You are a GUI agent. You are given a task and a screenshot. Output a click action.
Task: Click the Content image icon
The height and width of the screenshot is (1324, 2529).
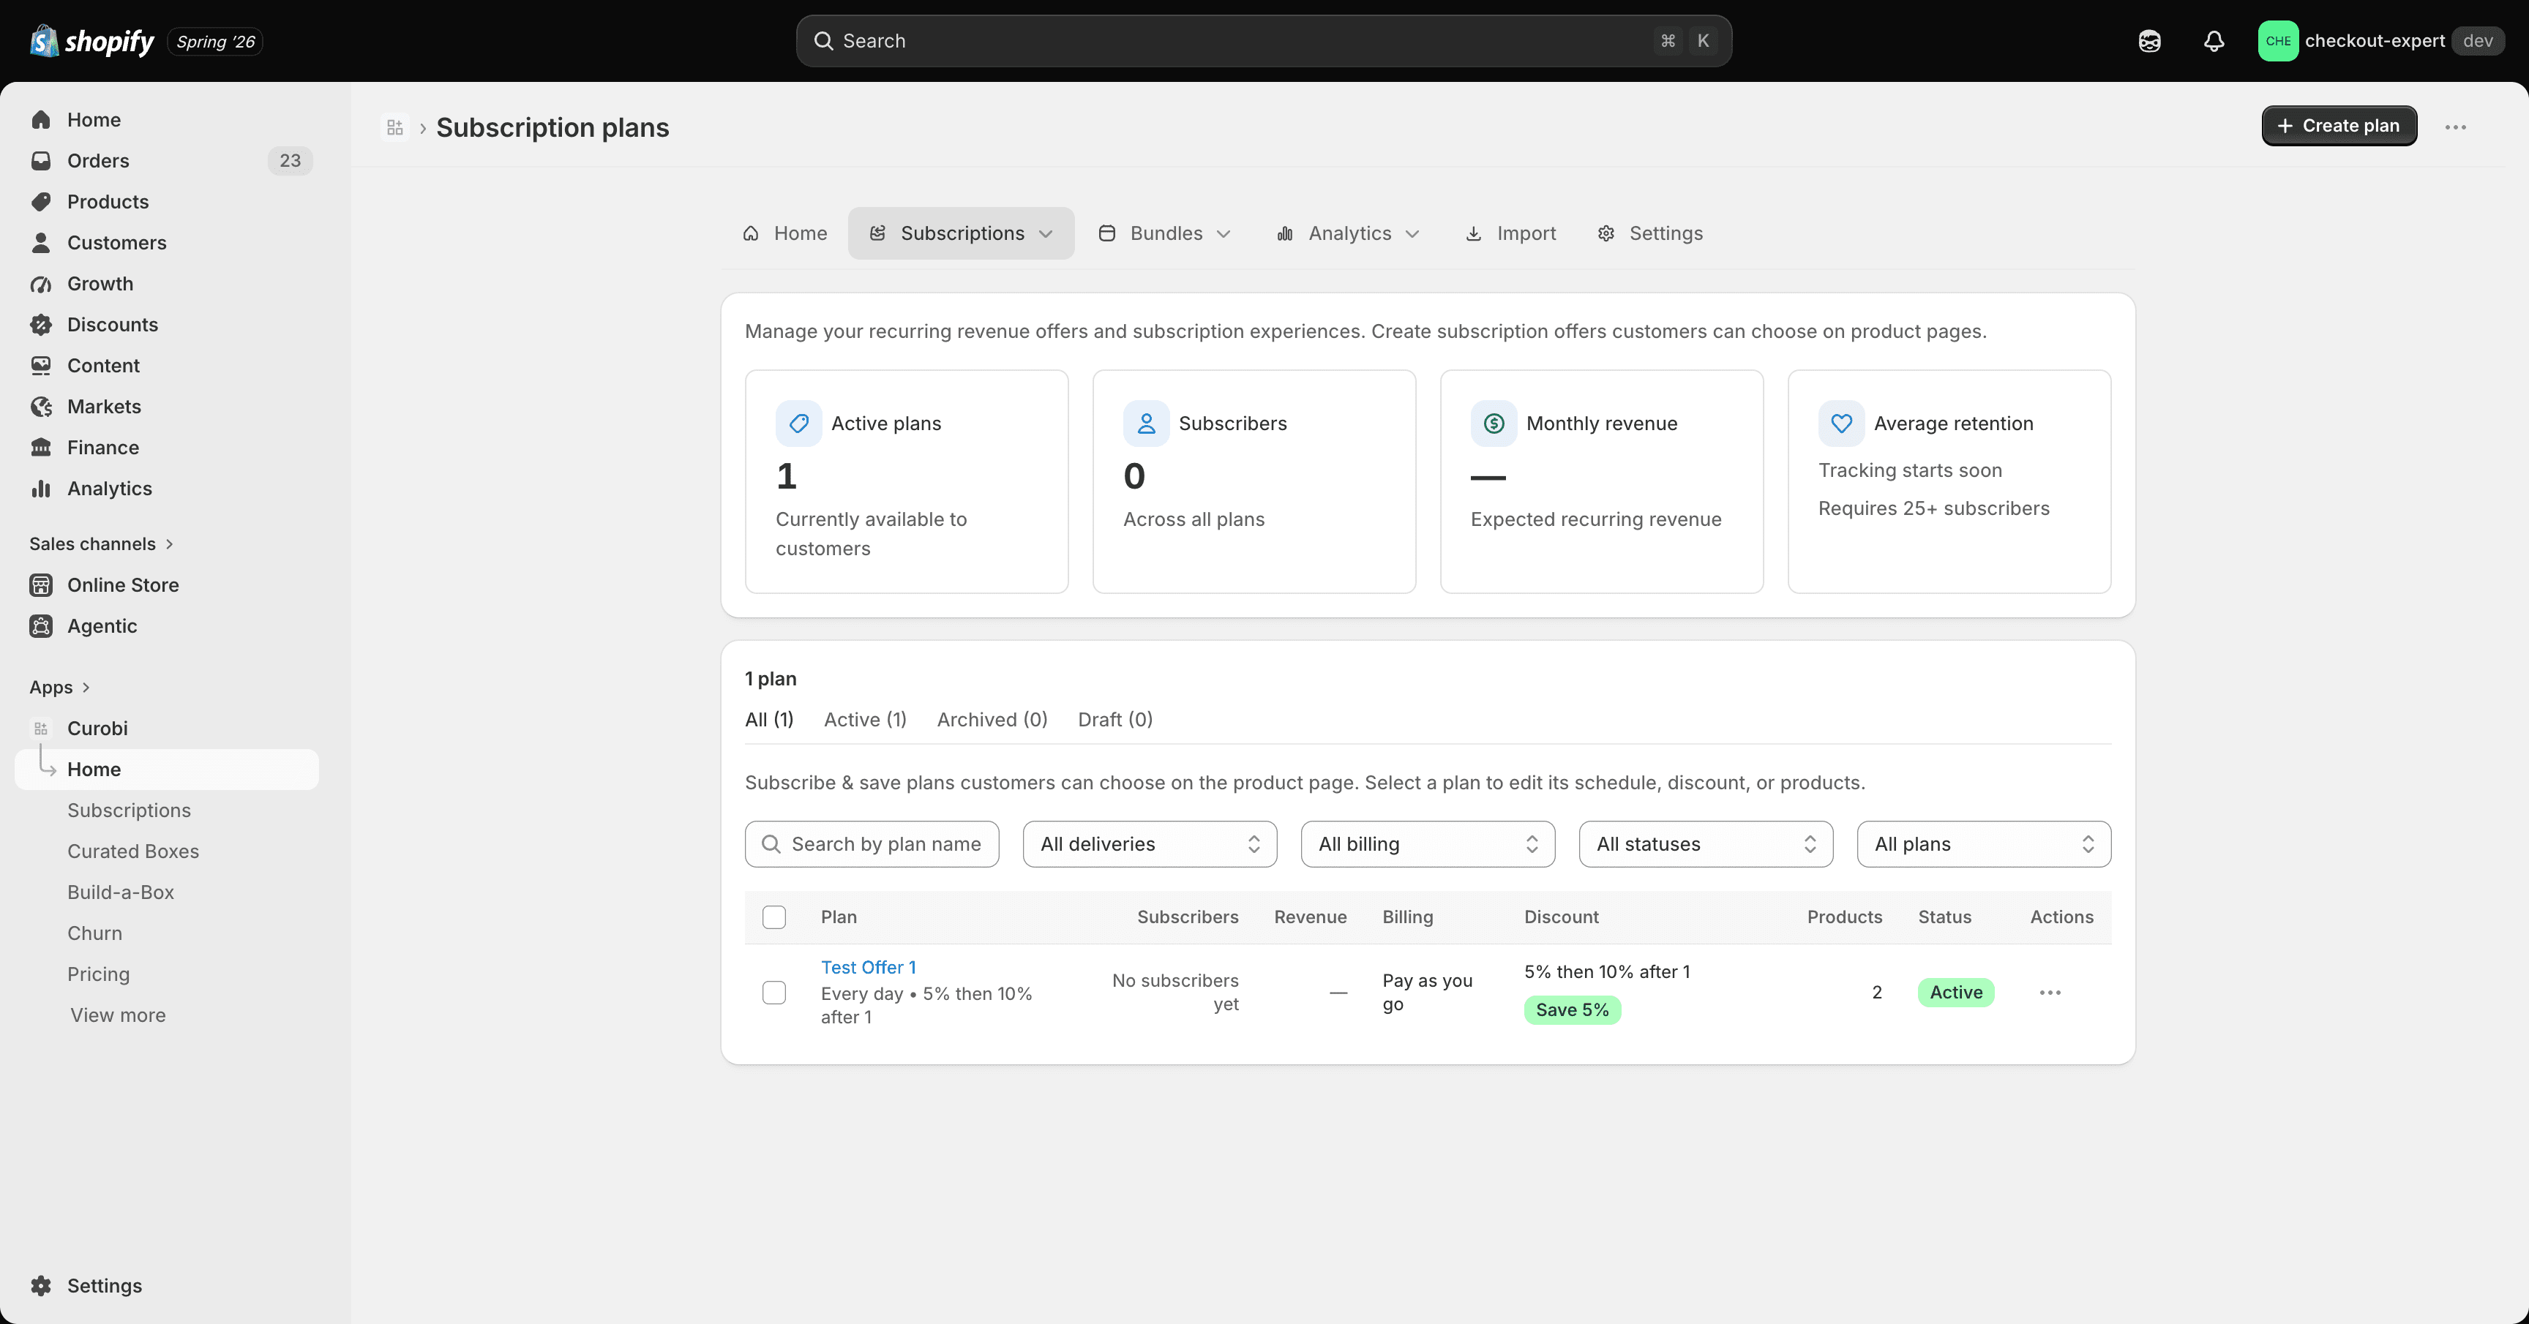tap(41, 366)
